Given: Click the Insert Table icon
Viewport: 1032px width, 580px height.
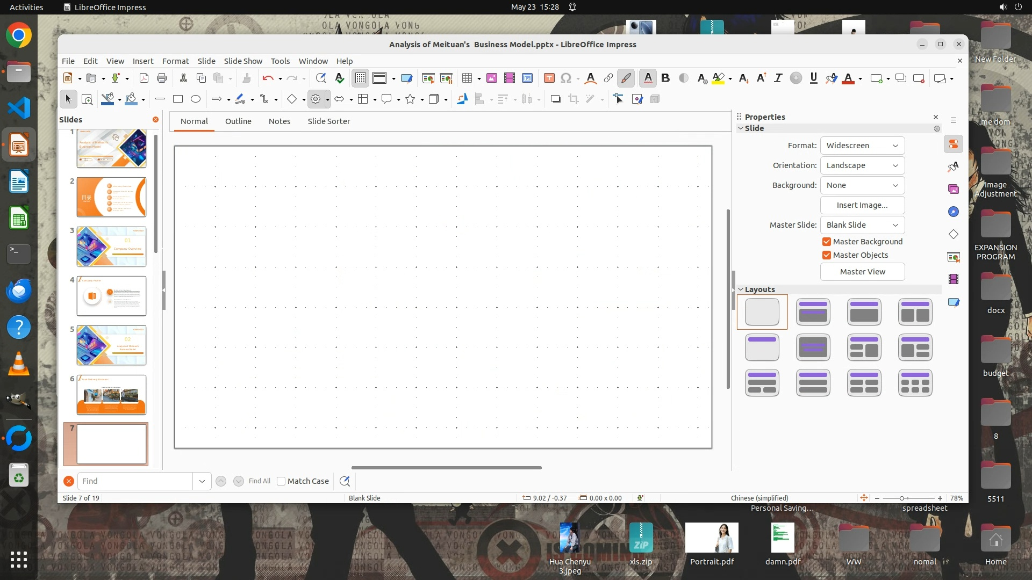Looking at the screenshot, I should [467, 78].
